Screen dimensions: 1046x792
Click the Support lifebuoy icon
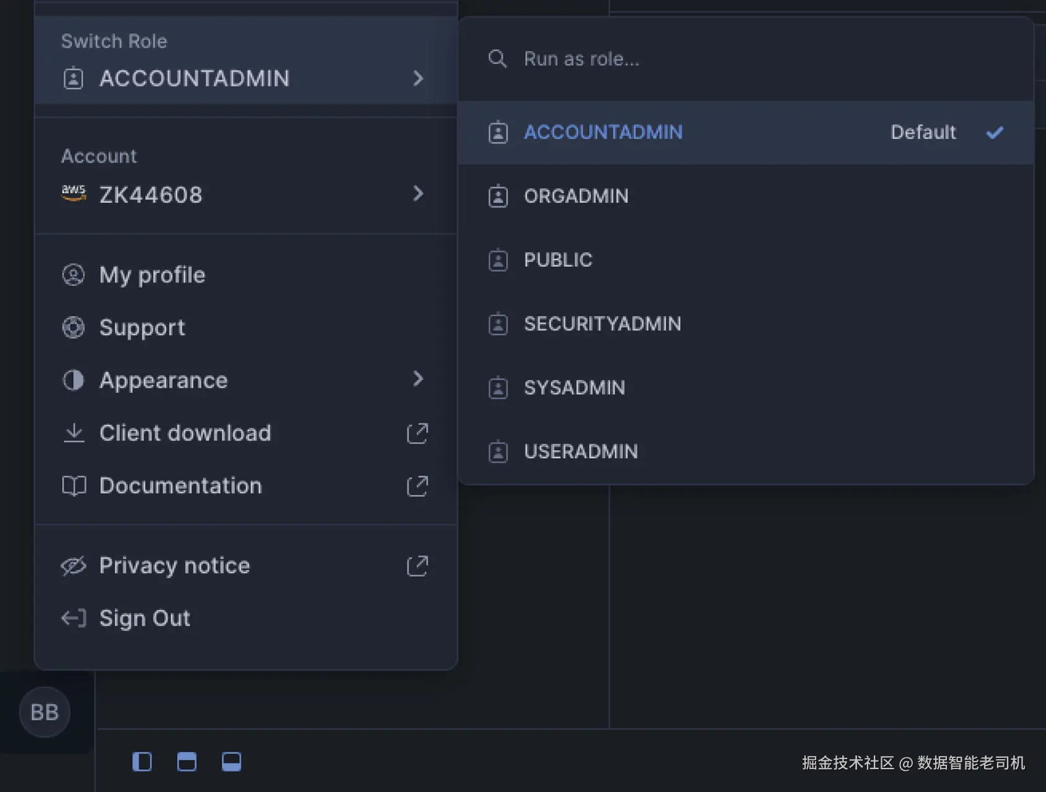[73, 327]
